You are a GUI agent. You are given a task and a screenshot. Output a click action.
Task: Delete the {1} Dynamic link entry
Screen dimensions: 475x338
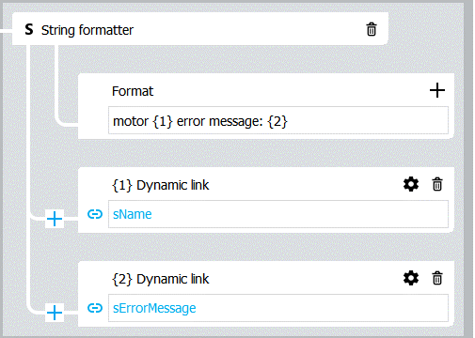pos(437,184)
